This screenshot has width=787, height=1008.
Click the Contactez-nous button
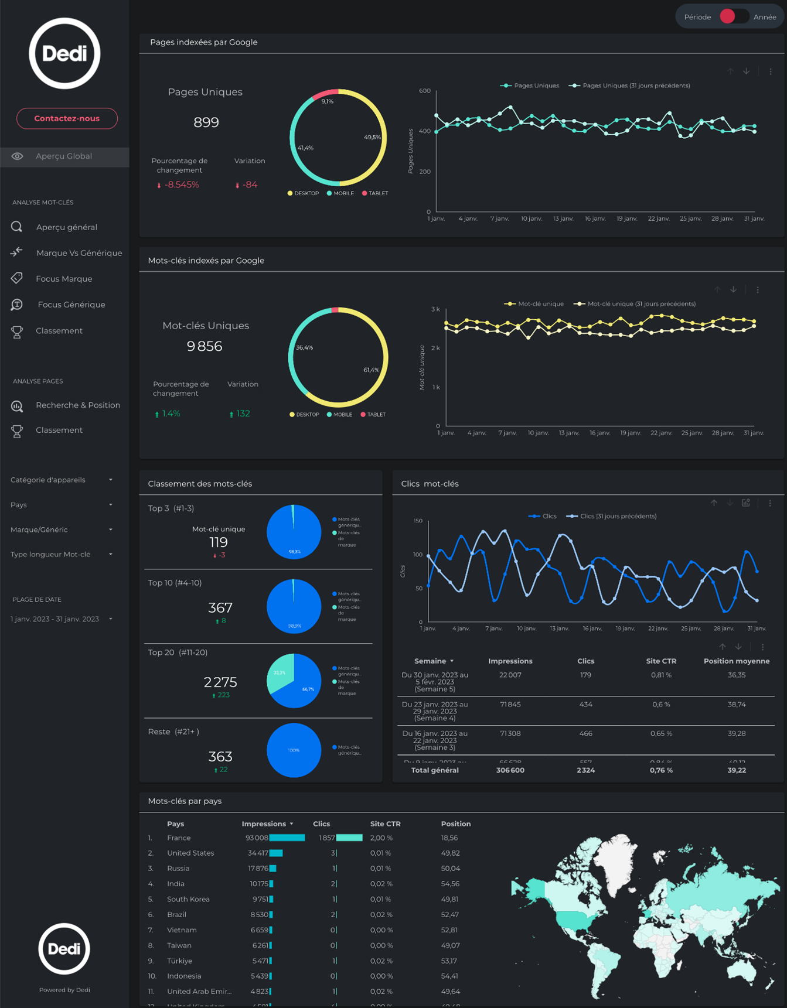[67, 118]
